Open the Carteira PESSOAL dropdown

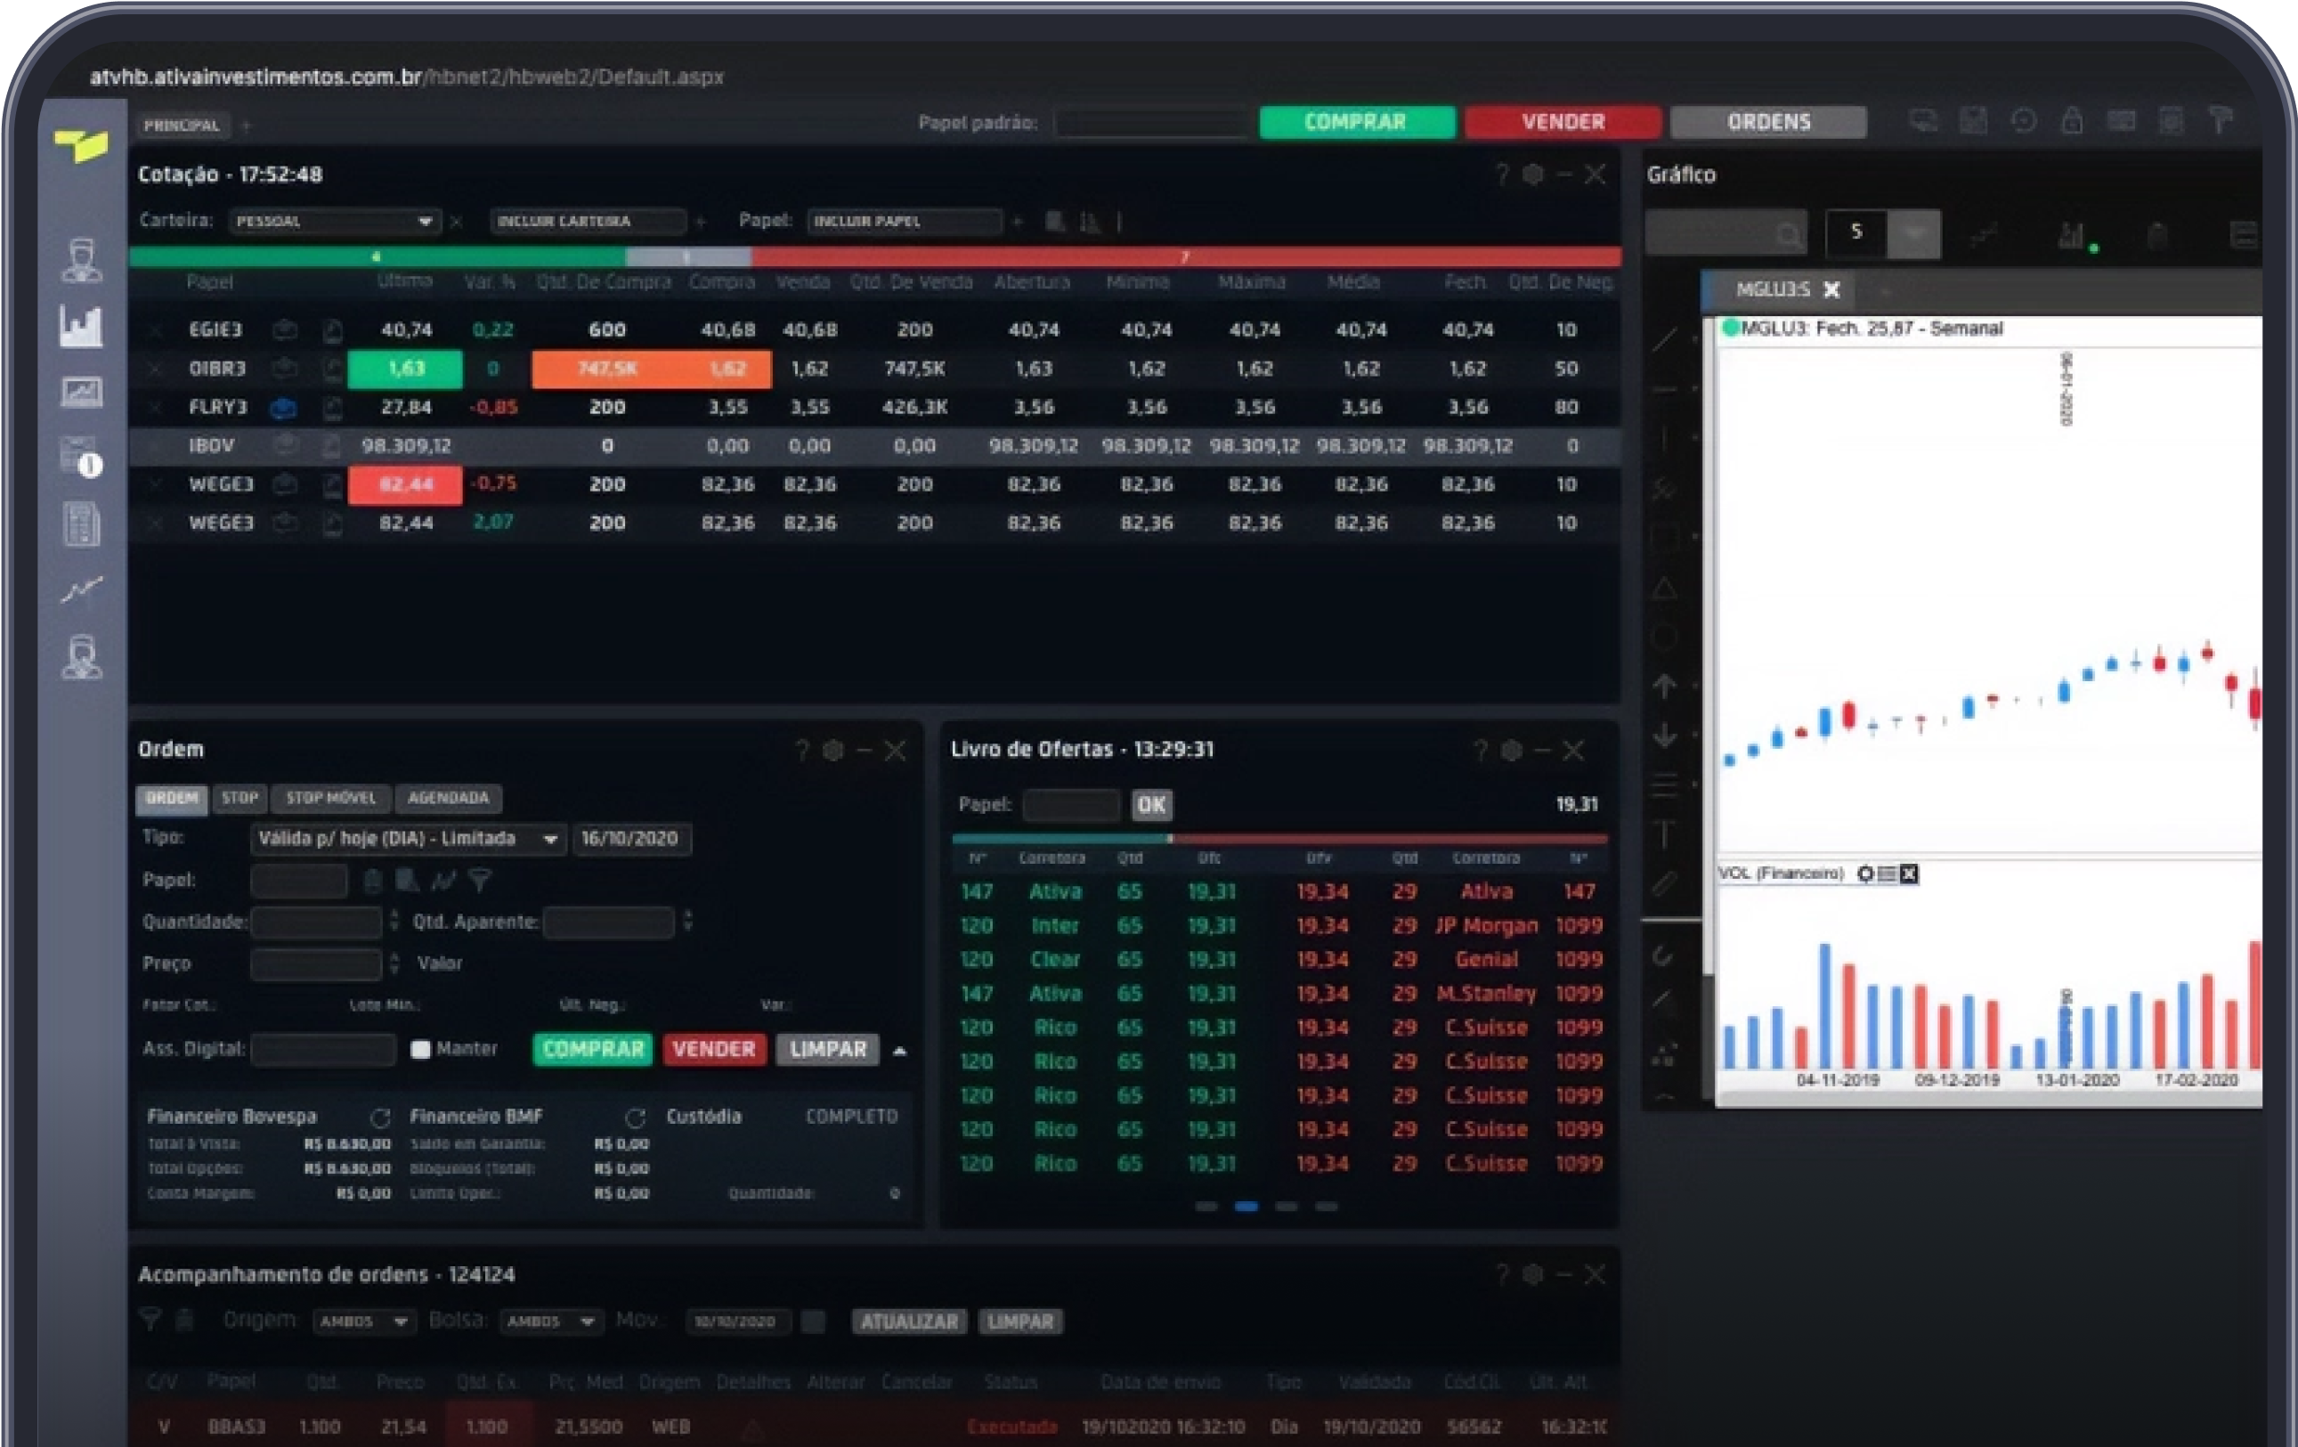pos(335,222)
